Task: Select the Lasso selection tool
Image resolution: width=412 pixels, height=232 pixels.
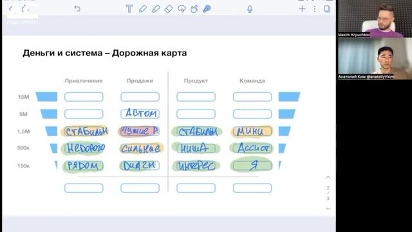Action: (x=182, y=9)
